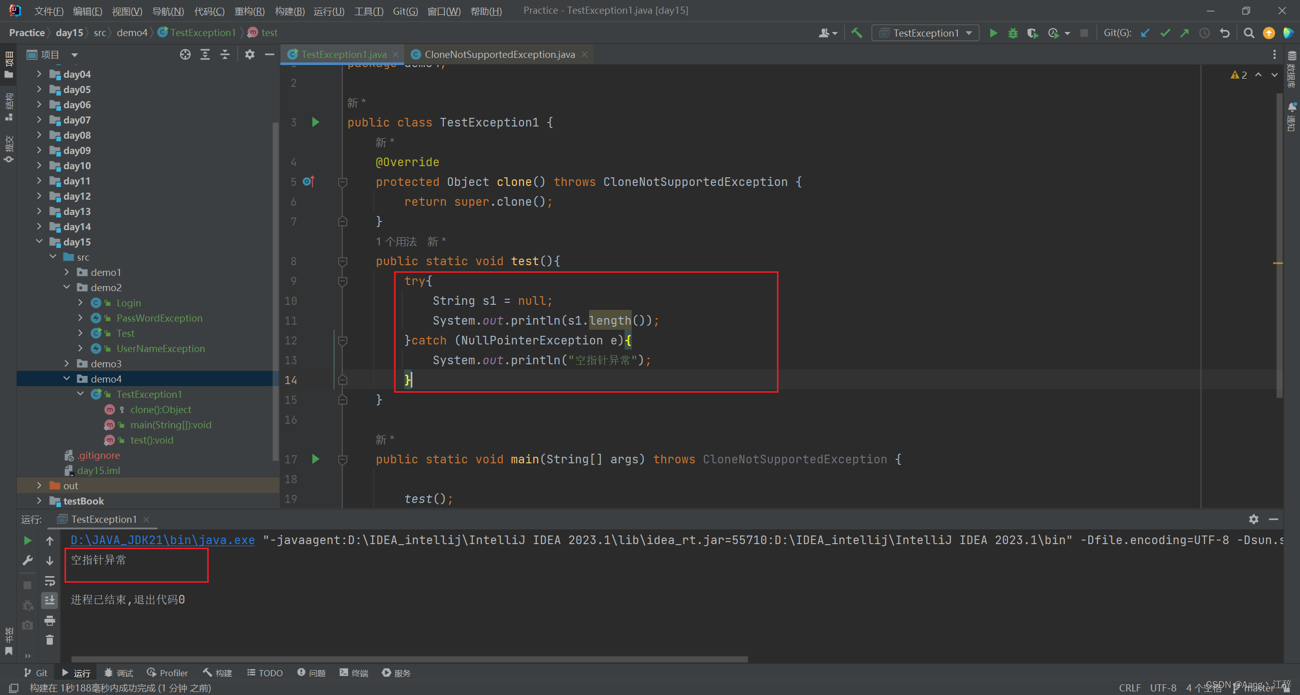Run TestException1 with coverage
This screenshot has width=1300, height=695.
click(x=1032, y=33)
